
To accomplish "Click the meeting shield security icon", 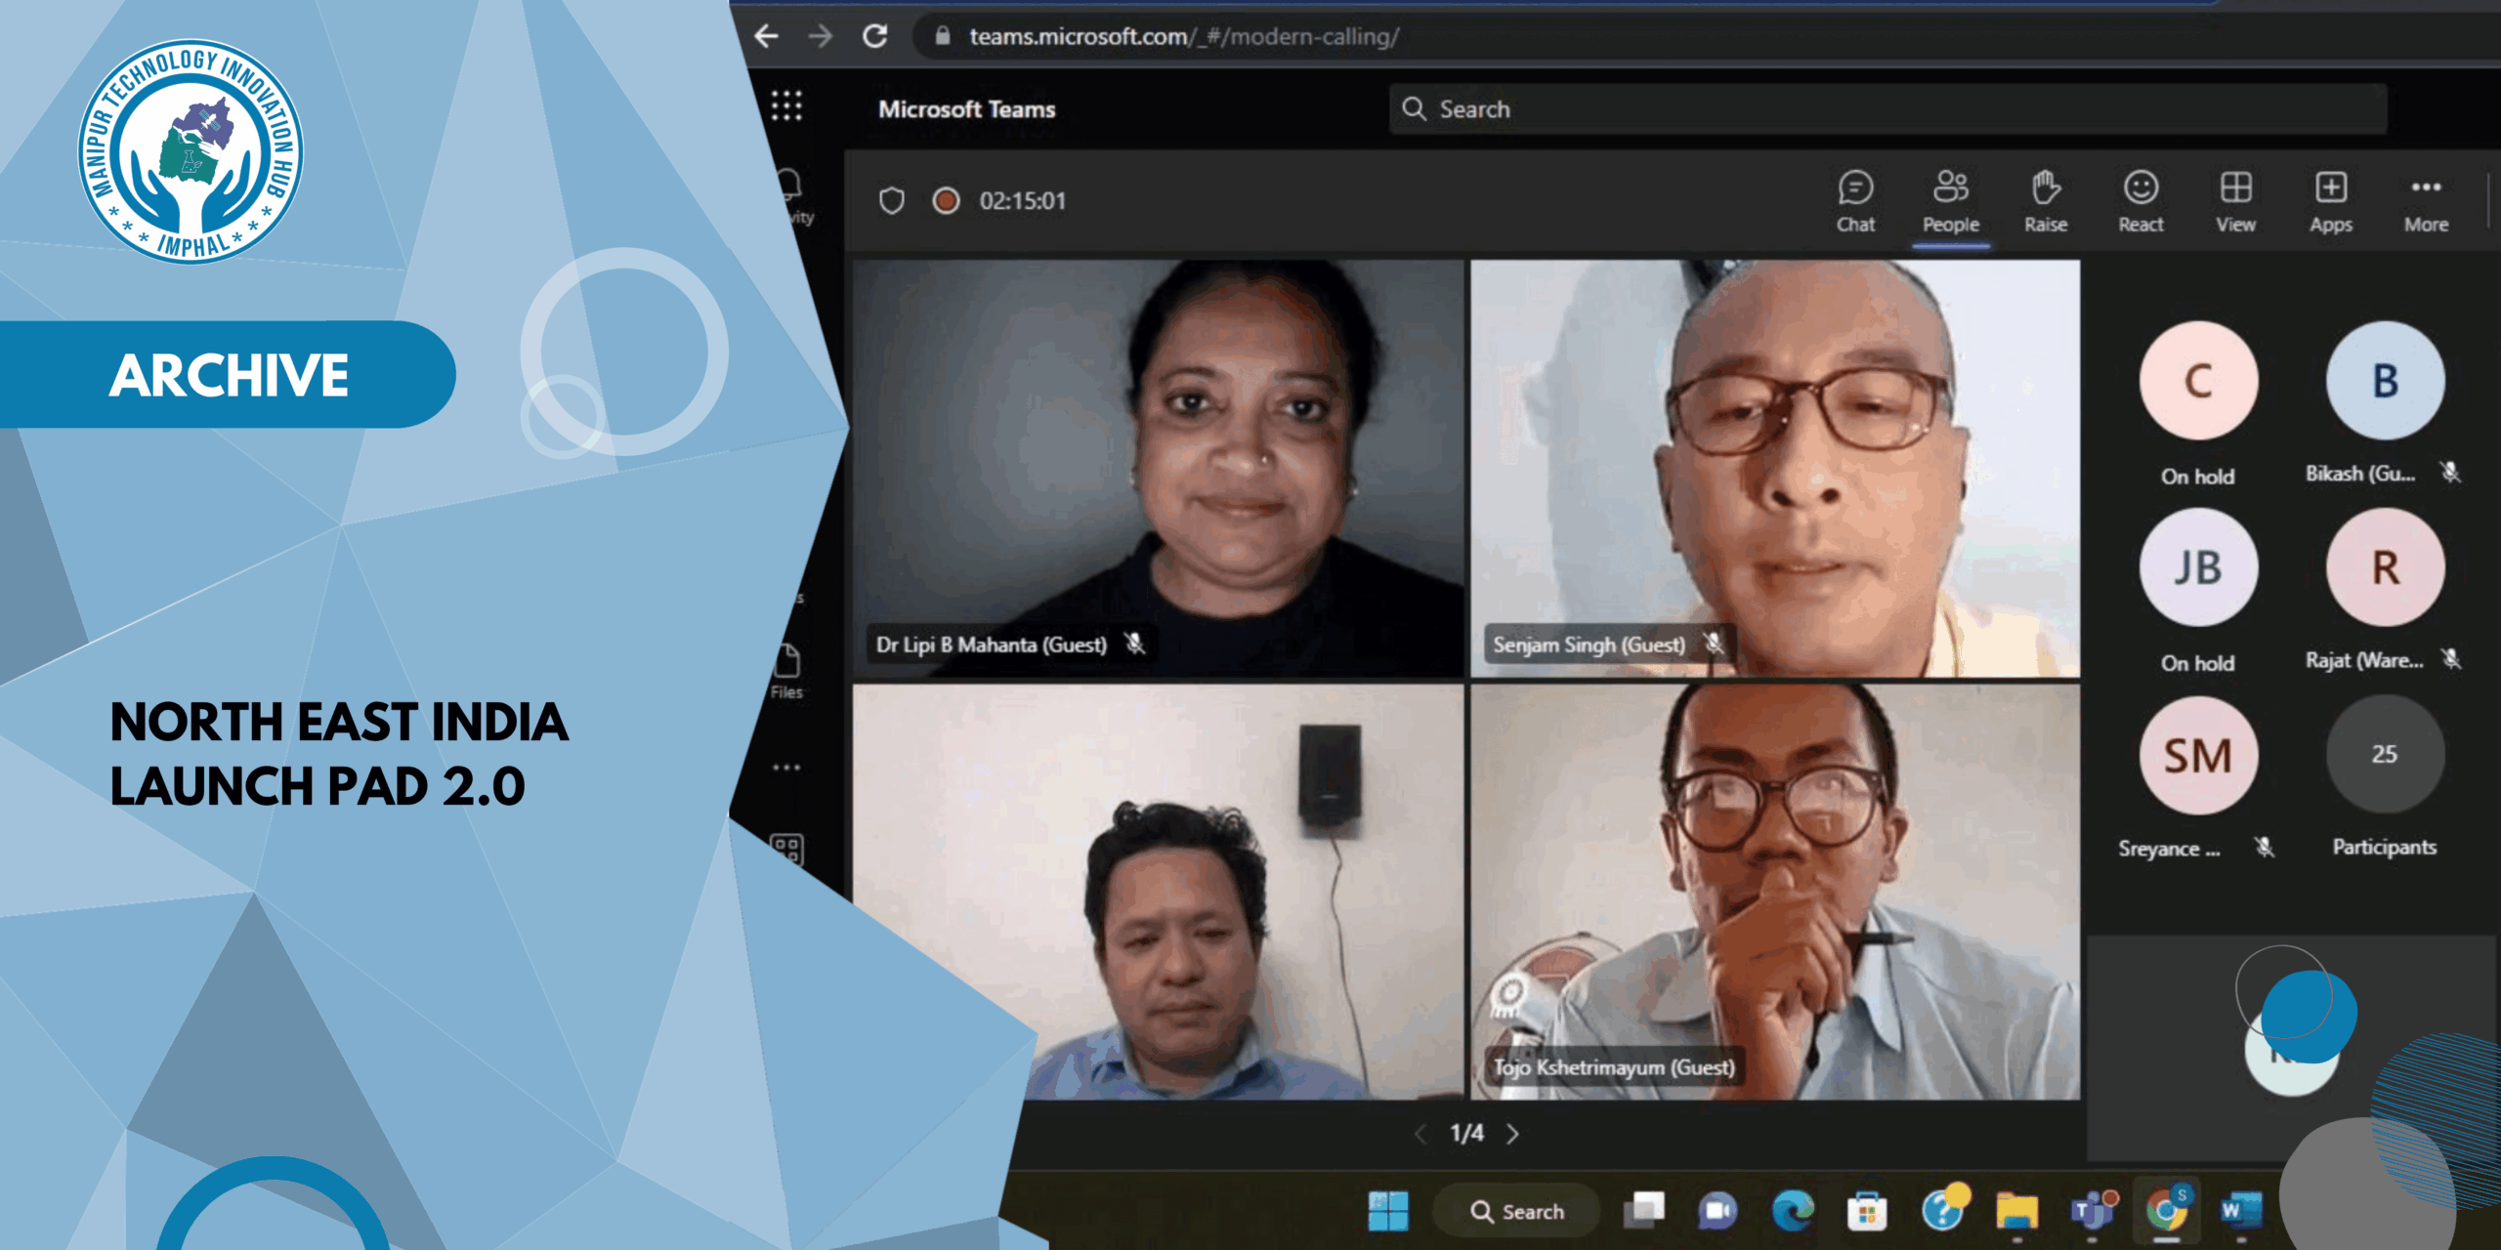I will pos(891,201).
